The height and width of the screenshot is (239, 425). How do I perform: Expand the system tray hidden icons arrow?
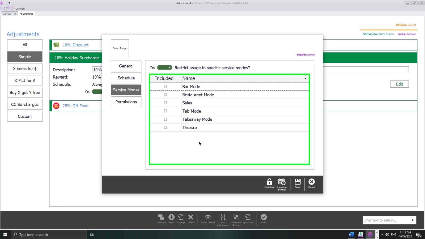[382, 234]
